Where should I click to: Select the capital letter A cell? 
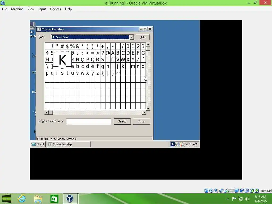point(113,53)
